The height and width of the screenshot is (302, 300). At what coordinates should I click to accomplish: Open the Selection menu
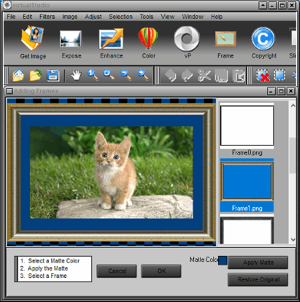click(121, 17)
